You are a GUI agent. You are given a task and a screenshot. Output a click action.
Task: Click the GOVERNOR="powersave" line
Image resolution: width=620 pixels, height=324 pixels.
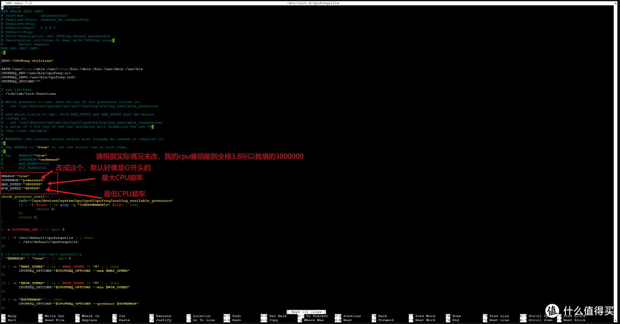21,179
